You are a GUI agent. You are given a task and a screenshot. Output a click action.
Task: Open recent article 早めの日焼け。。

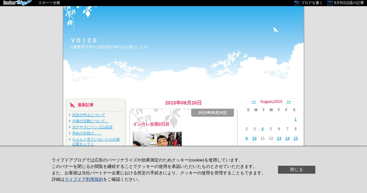click(87, 133)
